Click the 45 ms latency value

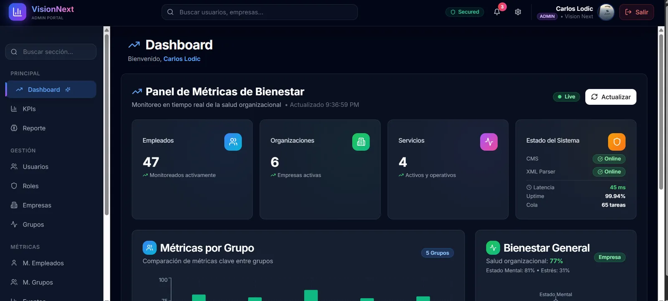click(x=618, y=187)
